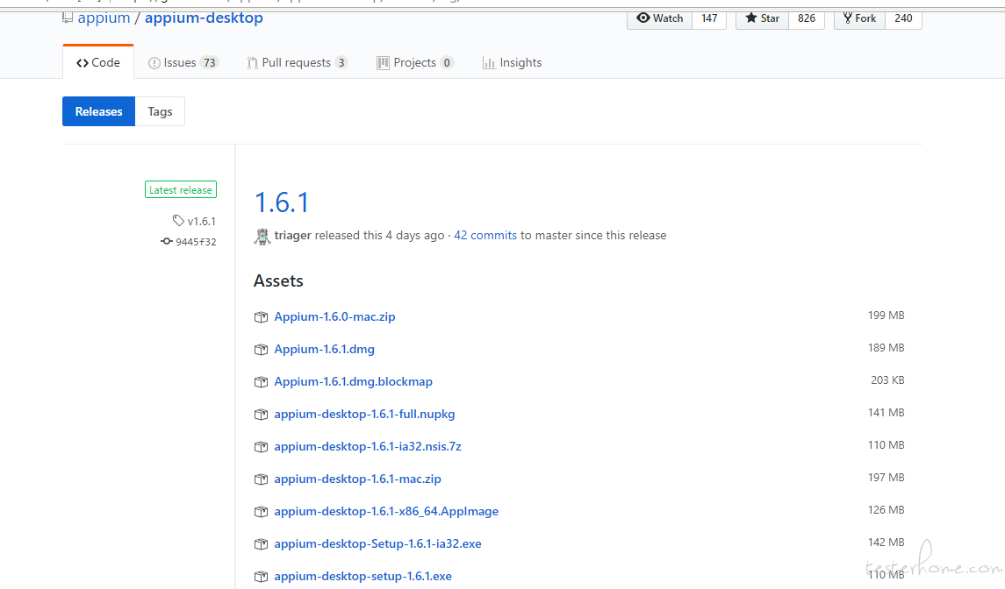Screen dimensions: 1005x589
Task: Click the package icon beside Appium-1.6.1.dmg
Action: 261,350
